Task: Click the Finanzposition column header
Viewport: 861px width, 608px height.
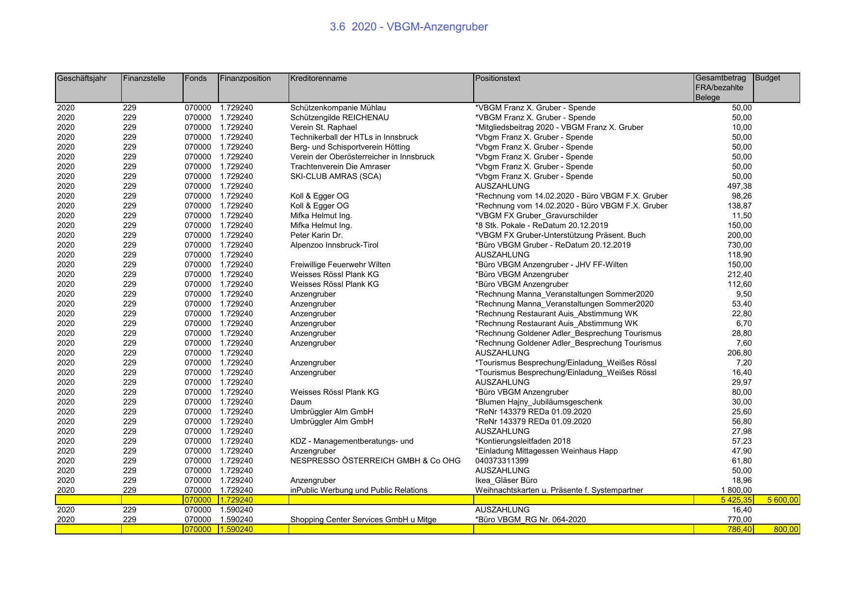Action: (x=245, y=78)
